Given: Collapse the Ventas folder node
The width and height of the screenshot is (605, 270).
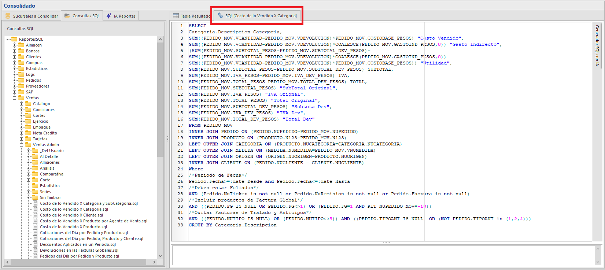Looking at the screenshot, I should coord(14,98).
